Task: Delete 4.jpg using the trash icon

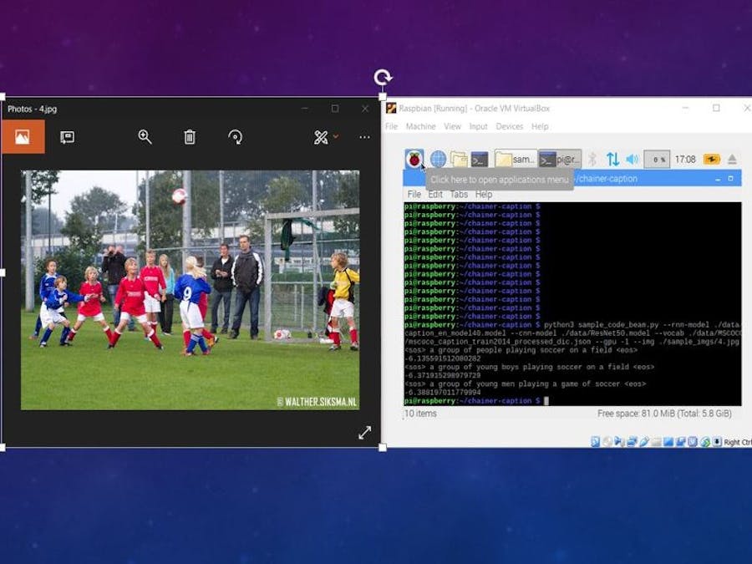Action: click(190, 137)
